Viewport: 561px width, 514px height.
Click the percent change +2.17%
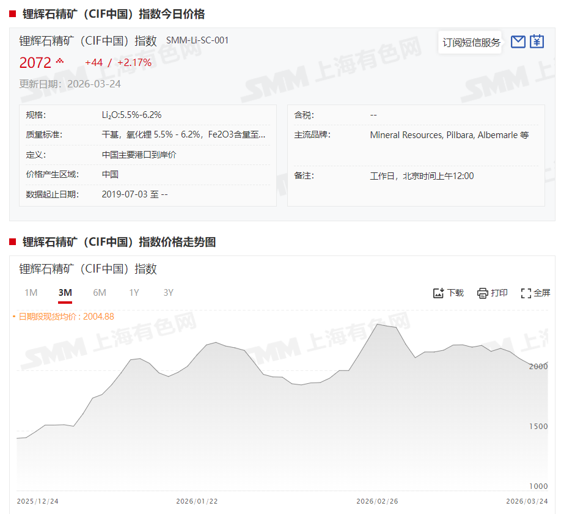click(x=134, y=62)
